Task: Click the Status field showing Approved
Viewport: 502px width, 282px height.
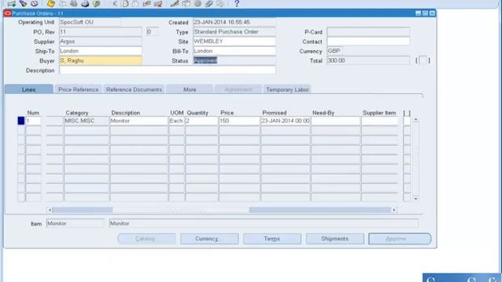Action: [235, 61]
